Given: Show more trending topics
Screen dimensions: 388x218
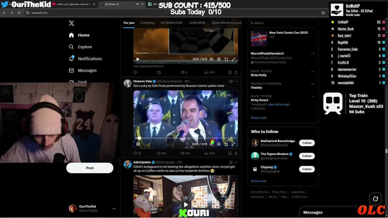Looking at the screenshot, I should [259, 118].
